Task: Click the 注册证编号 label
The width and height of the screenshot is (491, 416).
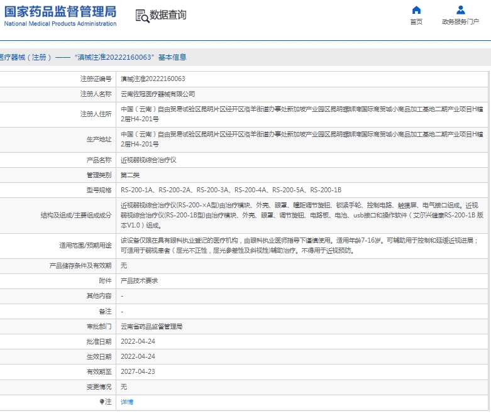Action: tap(96, 79)
